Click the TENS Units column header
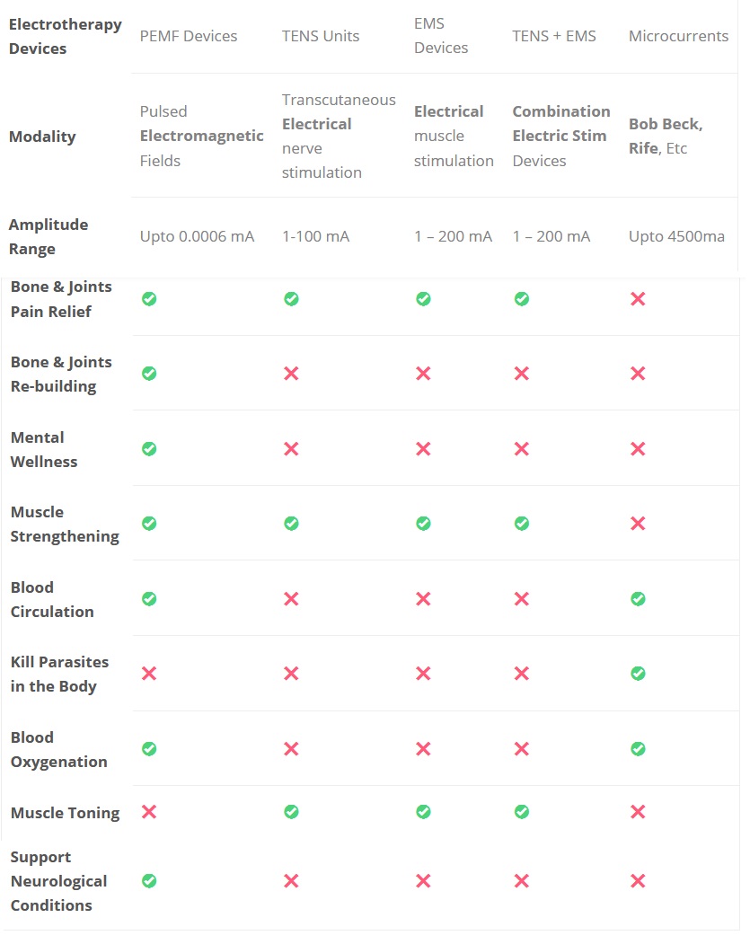750x944 pixels. tap(321, 37)
